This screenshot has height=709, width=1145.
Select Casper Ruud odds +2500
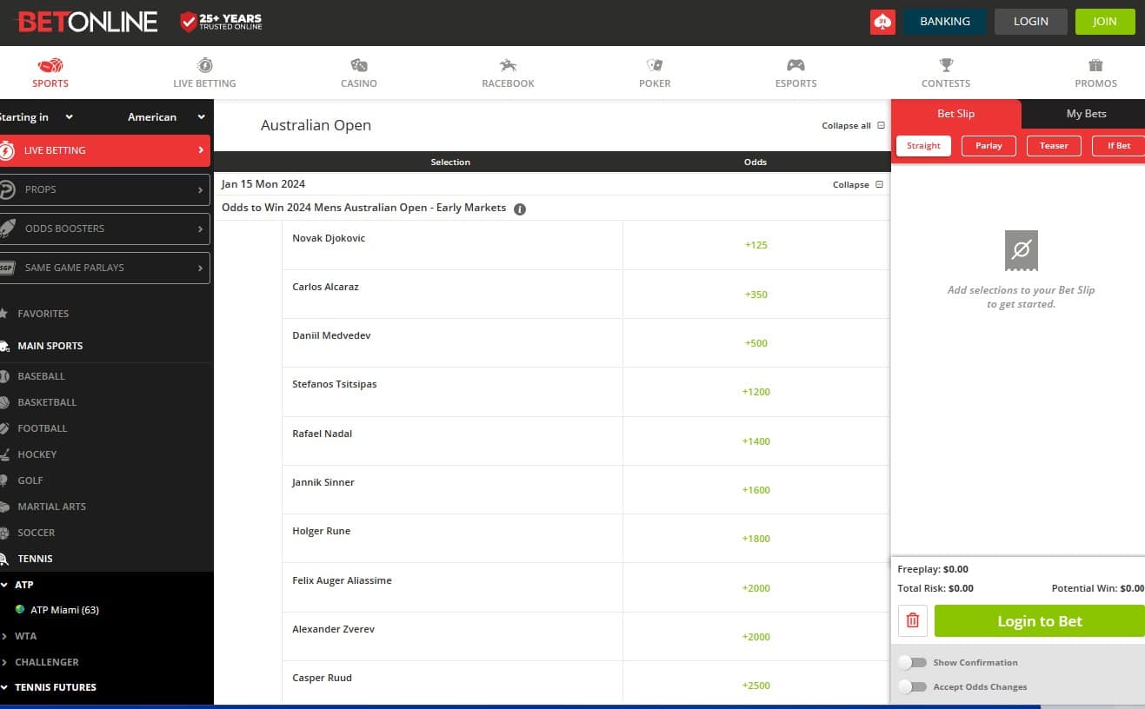coord(756,686)
